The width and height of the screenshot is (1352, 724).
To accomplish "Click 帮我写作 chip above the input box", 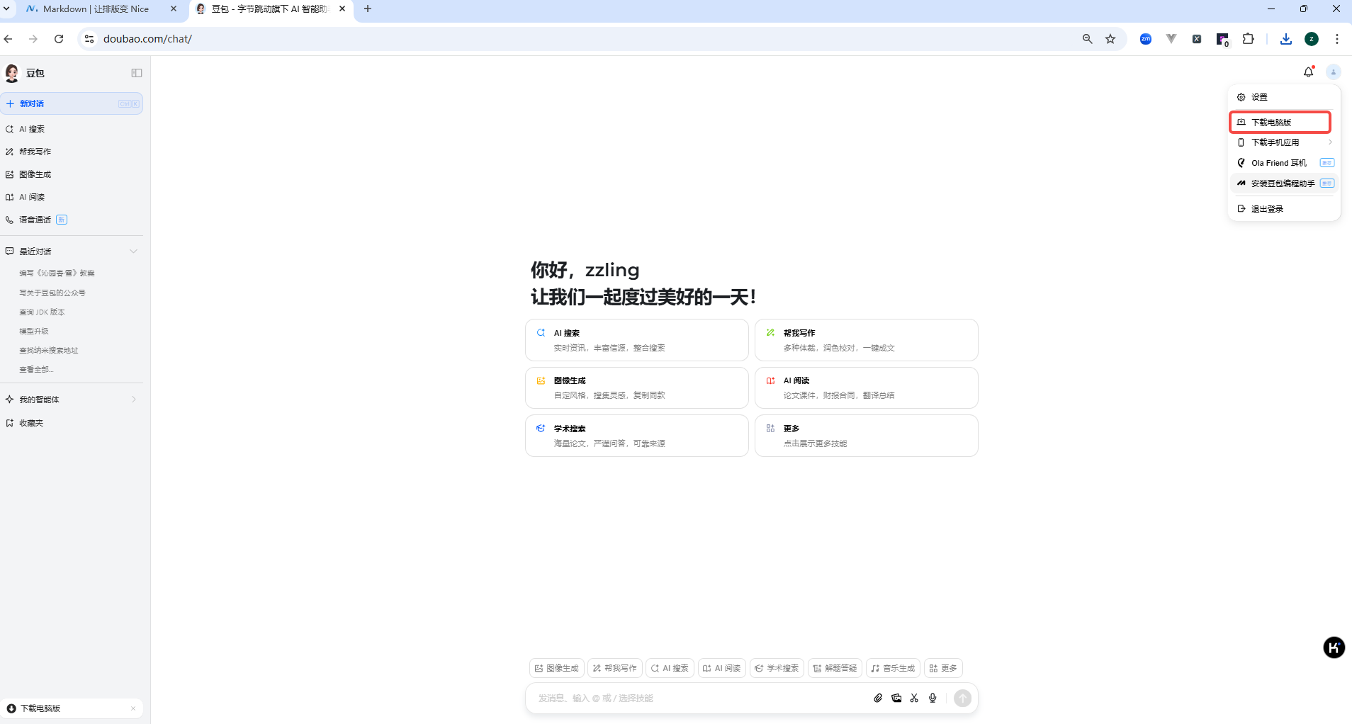I will (614, 668).
